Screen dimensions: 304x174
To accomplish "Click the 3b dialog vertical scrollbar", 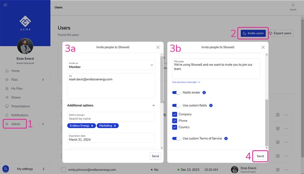I will click(x=267, y=122).
